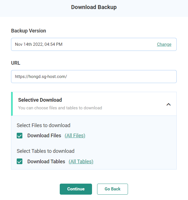Click the Backup Version label
Image resolution: width=188 pixels, height=200 pixels.
(x=29, y=31)
